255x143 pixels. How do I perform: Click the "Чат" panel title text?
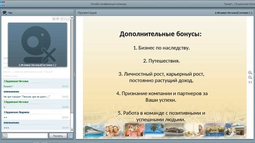[10, 13]
